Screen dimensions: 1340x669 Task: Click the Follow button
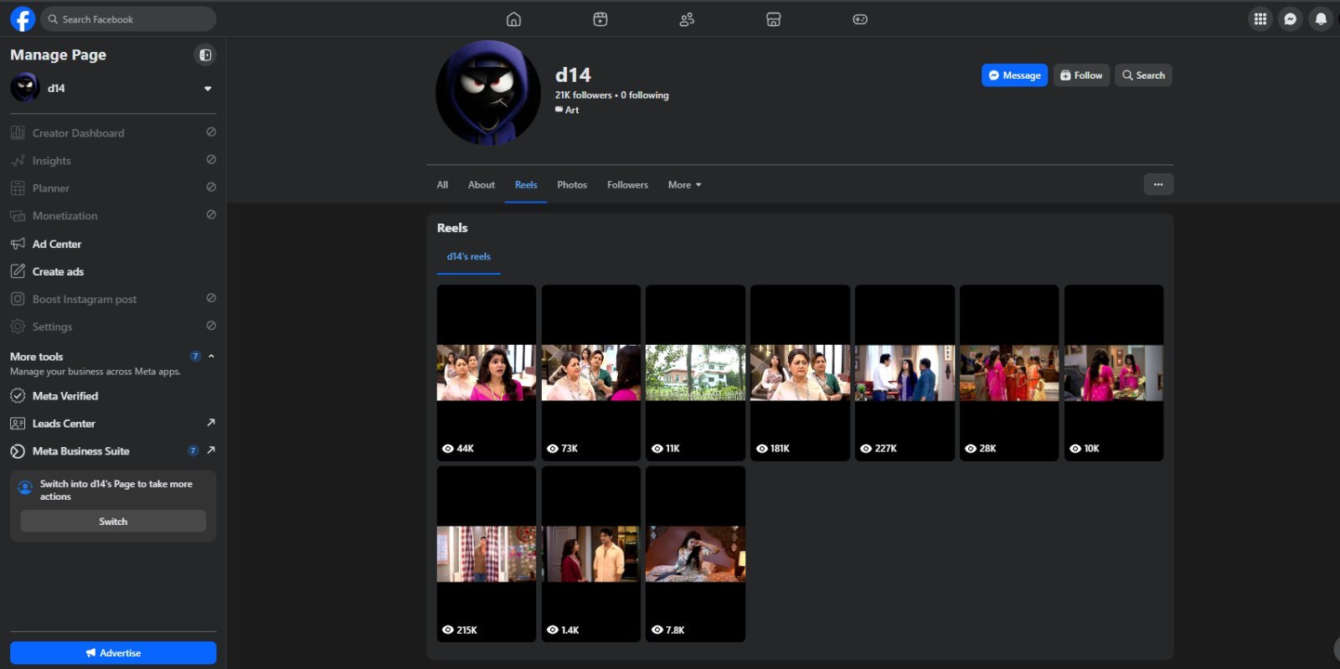(x=1081, y=75)
